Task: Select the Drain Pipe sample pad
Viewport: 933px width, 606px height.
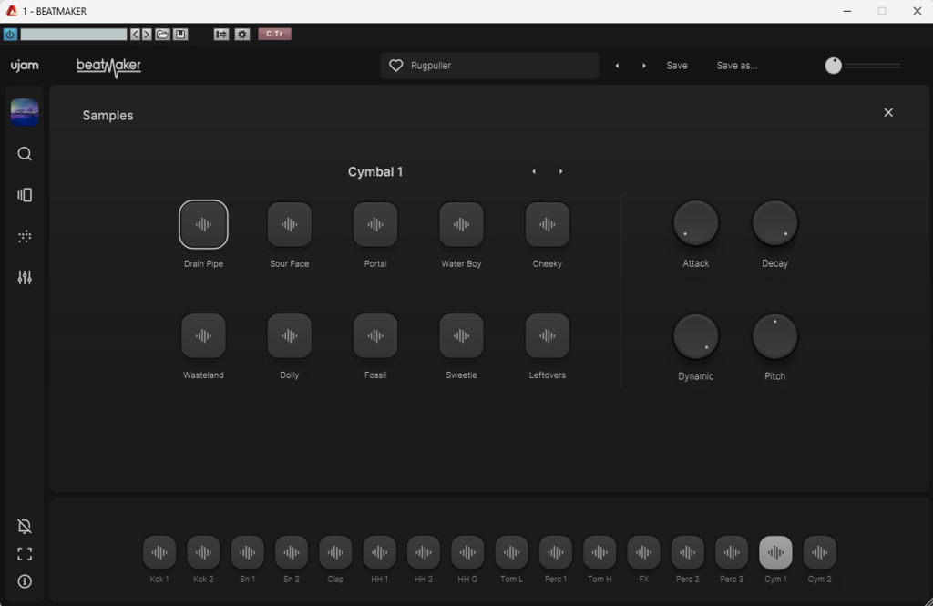Action: pyautogui.click(x=203, y=224)
